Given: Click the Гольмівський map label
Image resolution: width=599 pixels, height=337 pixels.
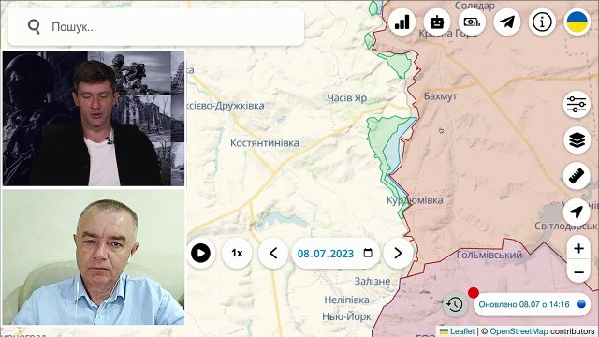Looking at the screenshot, I should [489, 255].
